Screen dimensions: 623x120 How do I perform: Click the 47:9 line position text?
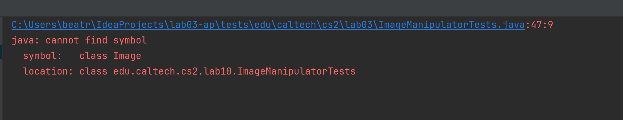542,25
